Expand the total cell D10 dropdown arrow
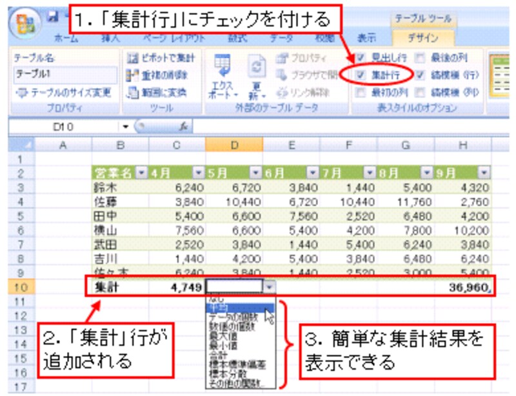516x396 pixels. [x=270, y=287]
